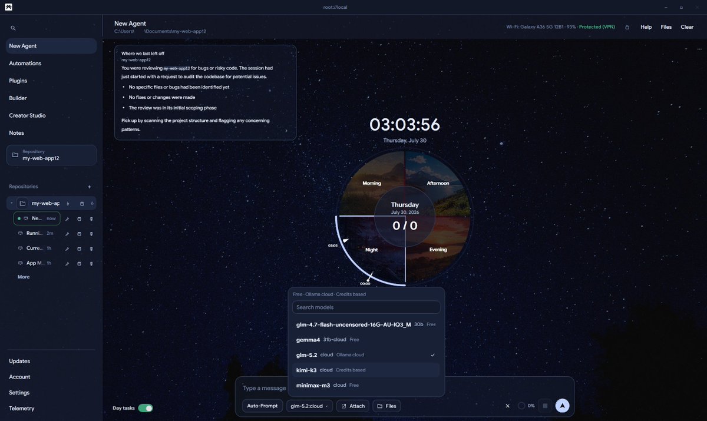Click the context usage circle showing 0%

521,406
